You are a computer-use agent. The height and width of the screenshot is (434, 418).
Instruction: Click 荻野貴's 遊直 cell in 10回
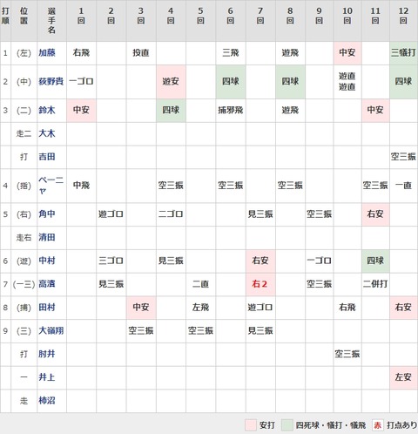[x=347, y=81]
